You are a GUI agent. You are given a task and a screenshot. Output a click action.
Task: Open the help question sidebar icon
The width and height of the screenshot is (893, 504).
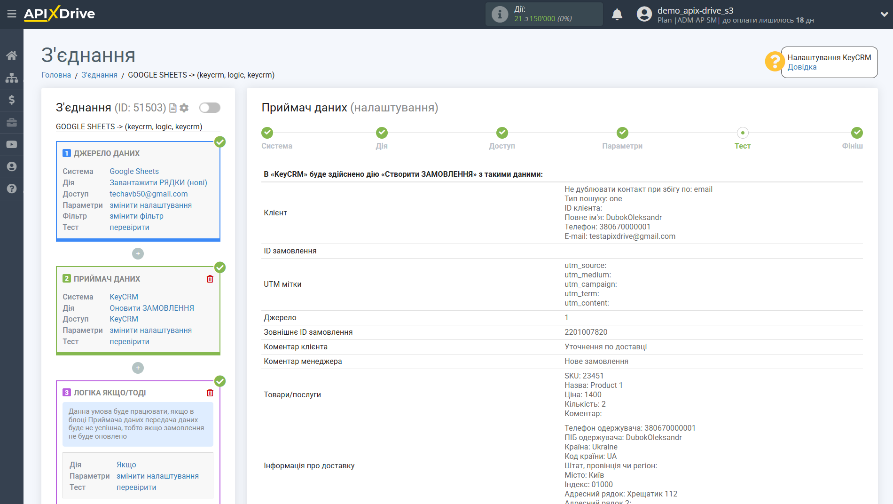pos(12,189)
